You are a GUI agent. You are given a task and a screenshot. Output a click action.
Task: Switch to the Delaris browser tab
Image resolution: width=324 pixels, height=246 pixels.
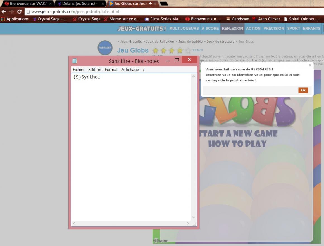[x=80, y=4]
